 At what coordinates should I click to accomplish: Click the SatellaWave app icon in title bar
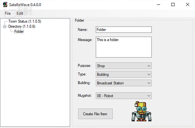pyautogui.click(x=5, y=5)
